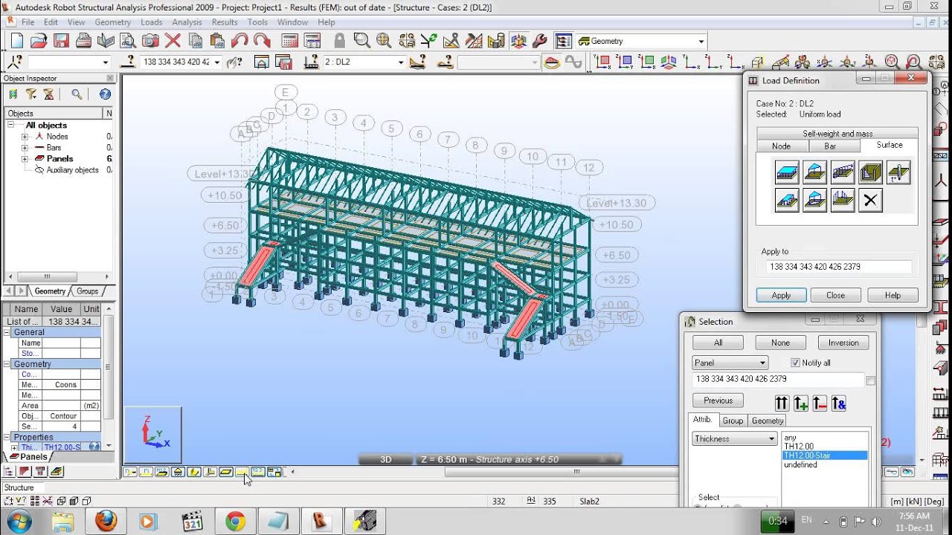
Task: Click the Help button in Load Definition
Action: point(892,295)
